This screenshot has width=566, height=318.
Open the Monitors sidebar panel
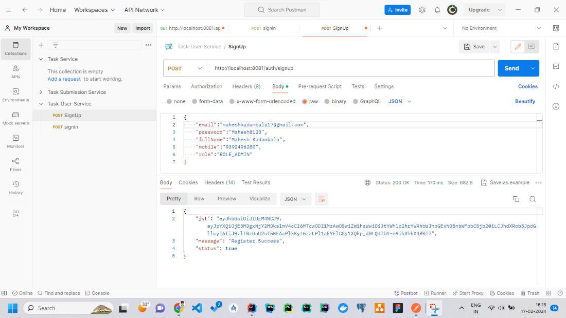(15, 141)
